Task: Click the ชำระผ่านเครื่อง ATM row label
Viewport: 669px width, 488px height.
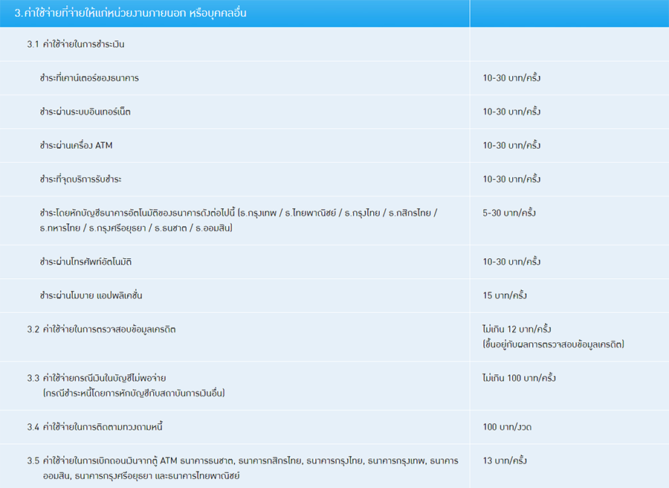Action: point(77,146)
